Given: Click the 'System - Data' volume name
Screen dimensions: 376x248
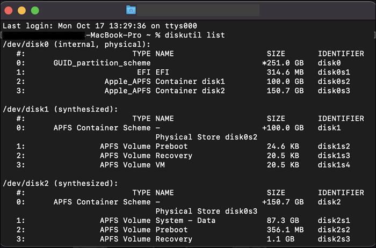Looking at the screenshot, I should click(x=185, y=220).
